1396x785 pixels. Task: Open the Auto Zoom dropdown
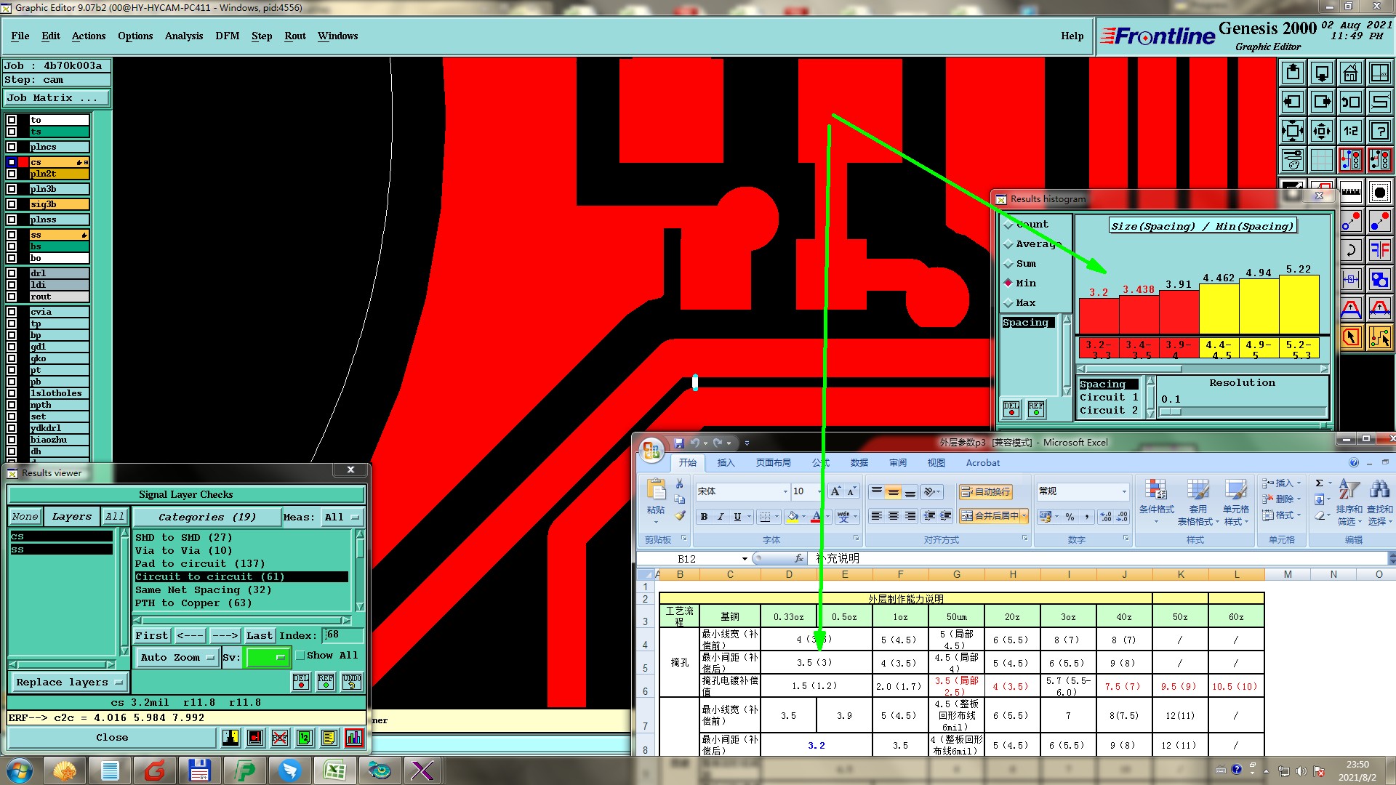point(177,657)
